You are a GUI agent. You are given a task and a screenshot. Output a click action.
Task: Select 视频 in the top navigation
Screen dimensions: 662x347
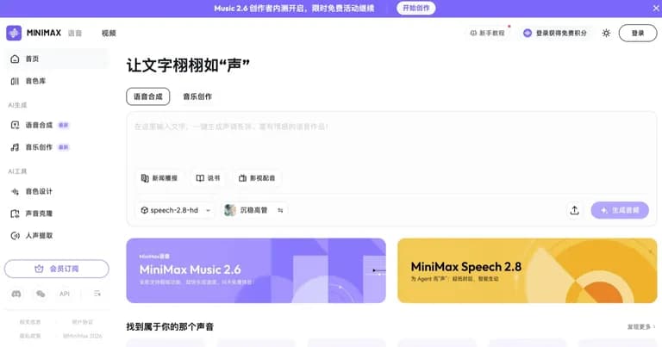click(109, 33)
